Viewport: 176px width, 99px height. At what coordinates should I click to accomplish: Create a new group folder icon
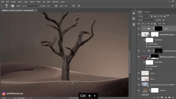coord(169,97)
